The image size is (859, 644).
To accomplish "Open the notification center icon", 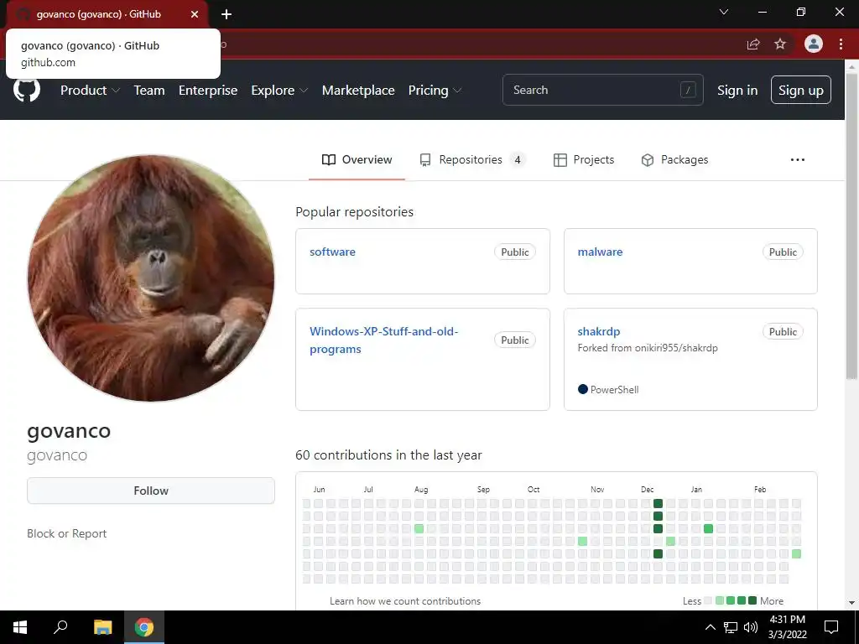I will coord(831,627).
